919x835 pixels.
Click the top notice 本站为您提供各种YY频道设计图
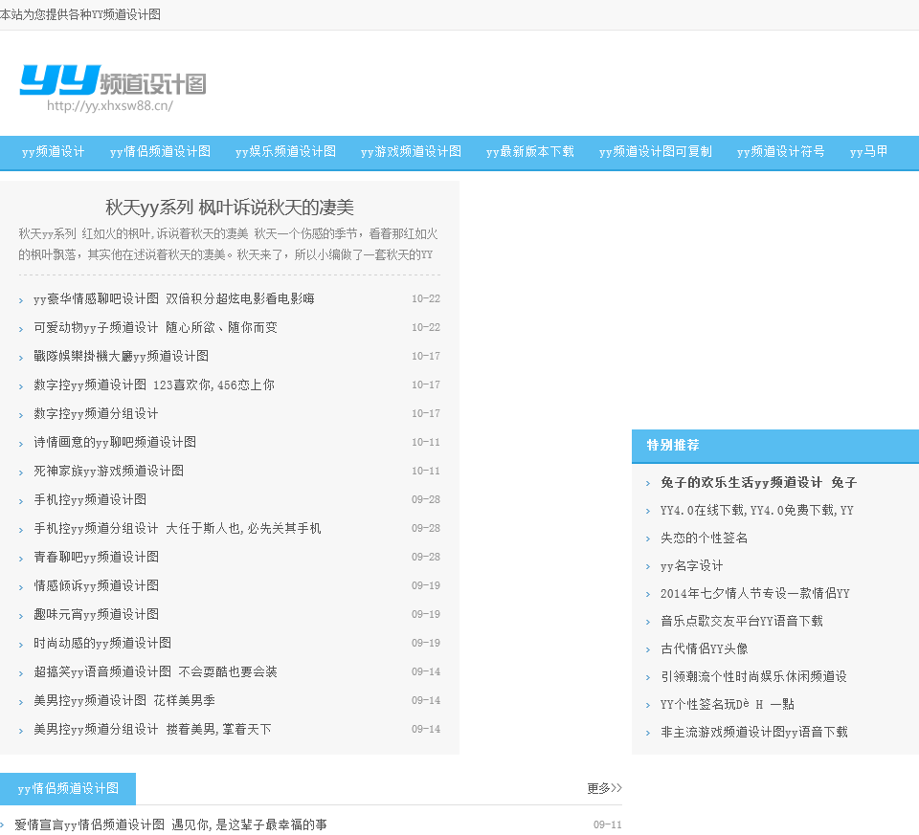[80, 14]
